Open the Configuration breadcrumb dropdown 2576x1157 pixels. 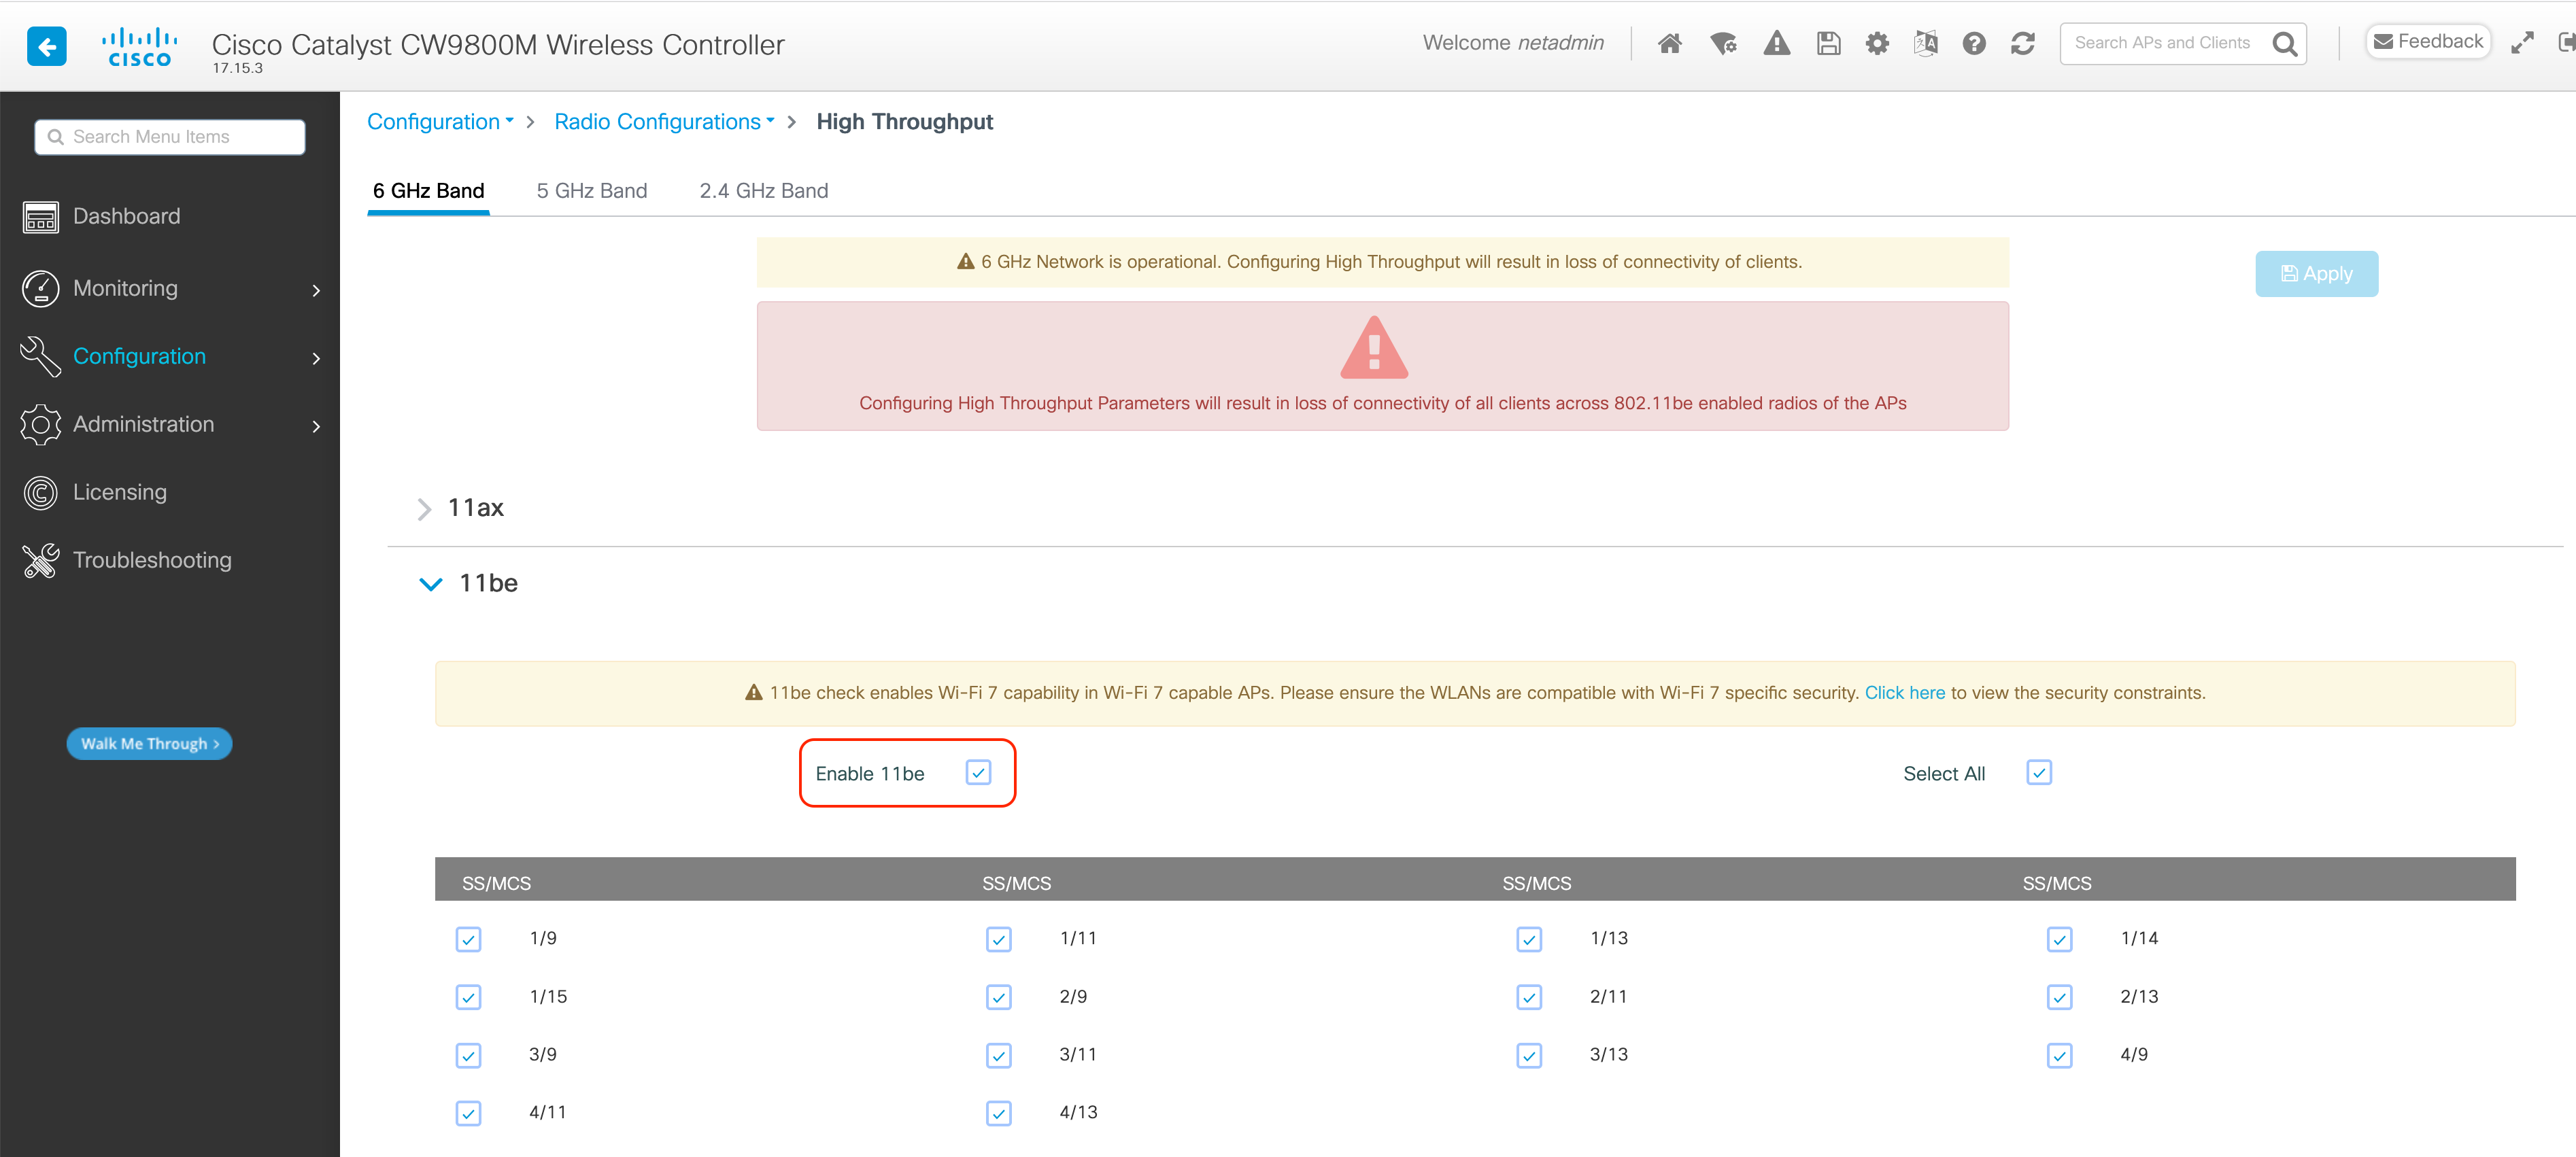[440, 122]
